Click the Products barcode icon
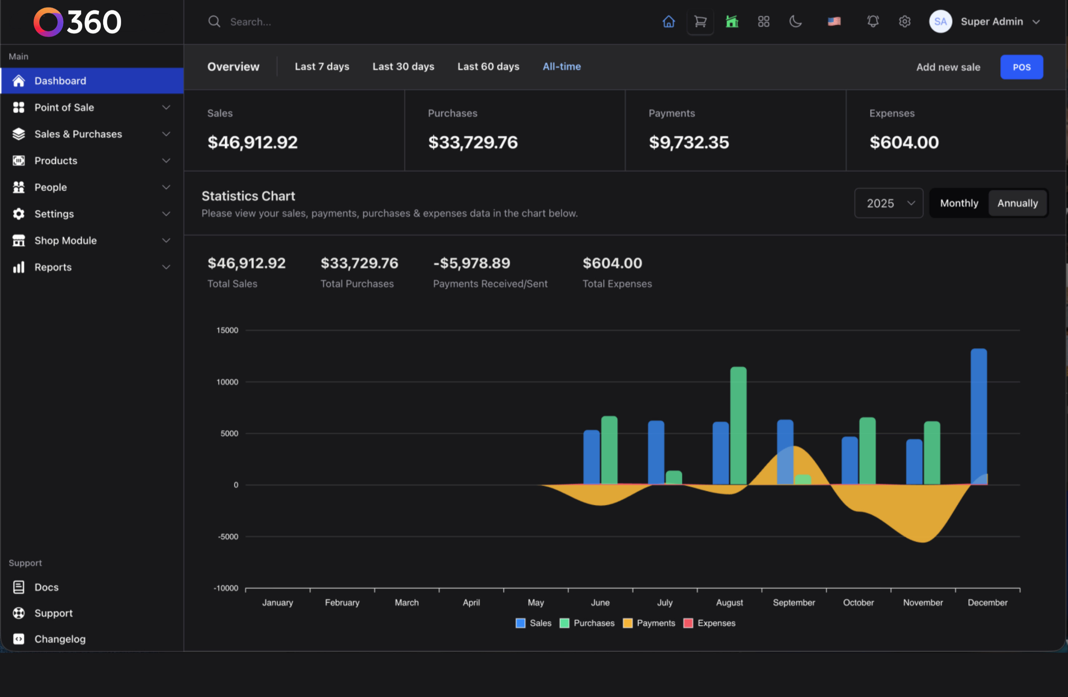The image size is (1068, 697). pos(18,161)
